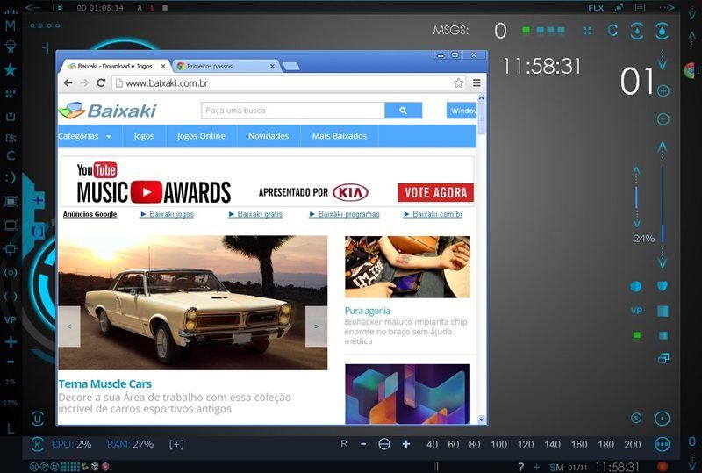The width and height of the screenshot is (702, 473).
Task: Click the circular C refresh icon top right
Action: click(612, 31)
